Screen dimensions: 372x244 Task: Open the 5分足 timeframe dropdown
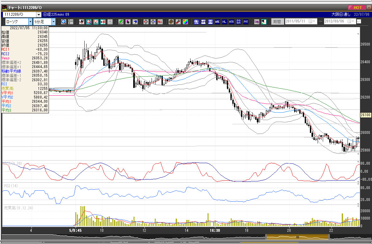click(53, 22)
